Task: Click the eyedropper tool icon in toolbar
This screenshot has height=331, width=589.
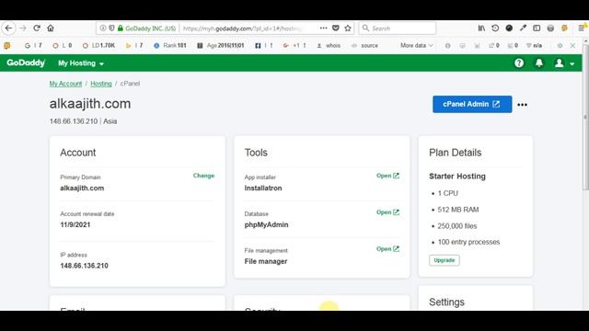Action: point(523,29)
